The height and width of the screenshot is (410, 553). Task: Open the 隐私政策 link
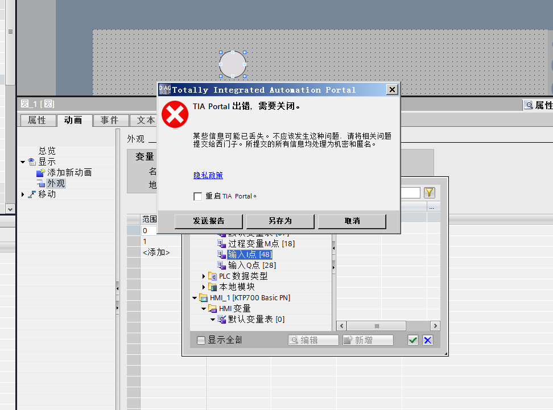click(208, 175)
